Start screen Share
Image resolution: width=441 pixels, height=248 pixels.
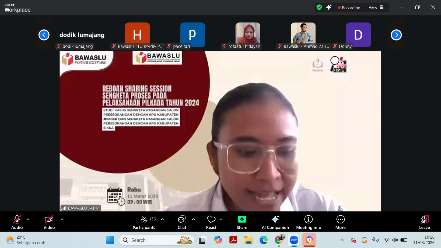[x=242, y=222]
